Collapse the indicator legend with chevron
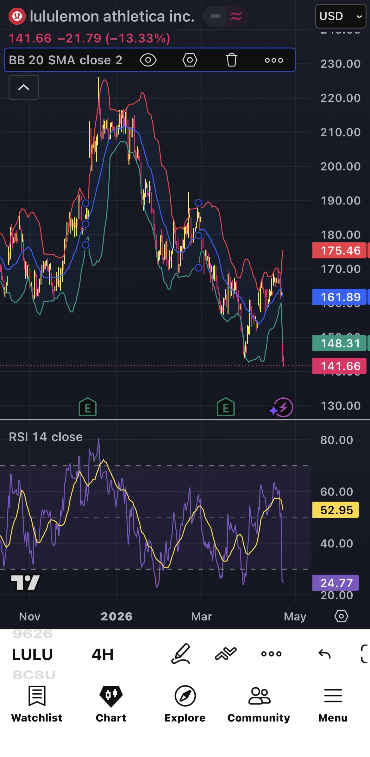The height and width of the screenshot is (757, 370). tap(24, 87)
